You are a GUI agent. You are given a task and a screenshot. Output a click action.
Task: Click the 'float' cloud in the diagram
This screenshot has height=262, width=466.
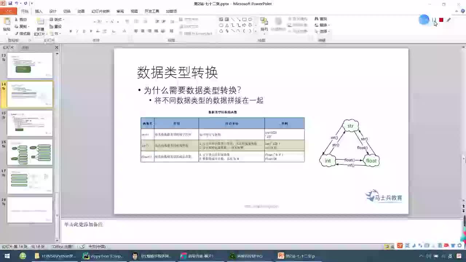pyautogui.click(x=371, y=161)
